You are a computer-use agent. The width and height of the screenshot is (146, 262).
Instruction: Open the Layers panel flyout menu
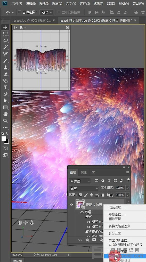[128, 172]
